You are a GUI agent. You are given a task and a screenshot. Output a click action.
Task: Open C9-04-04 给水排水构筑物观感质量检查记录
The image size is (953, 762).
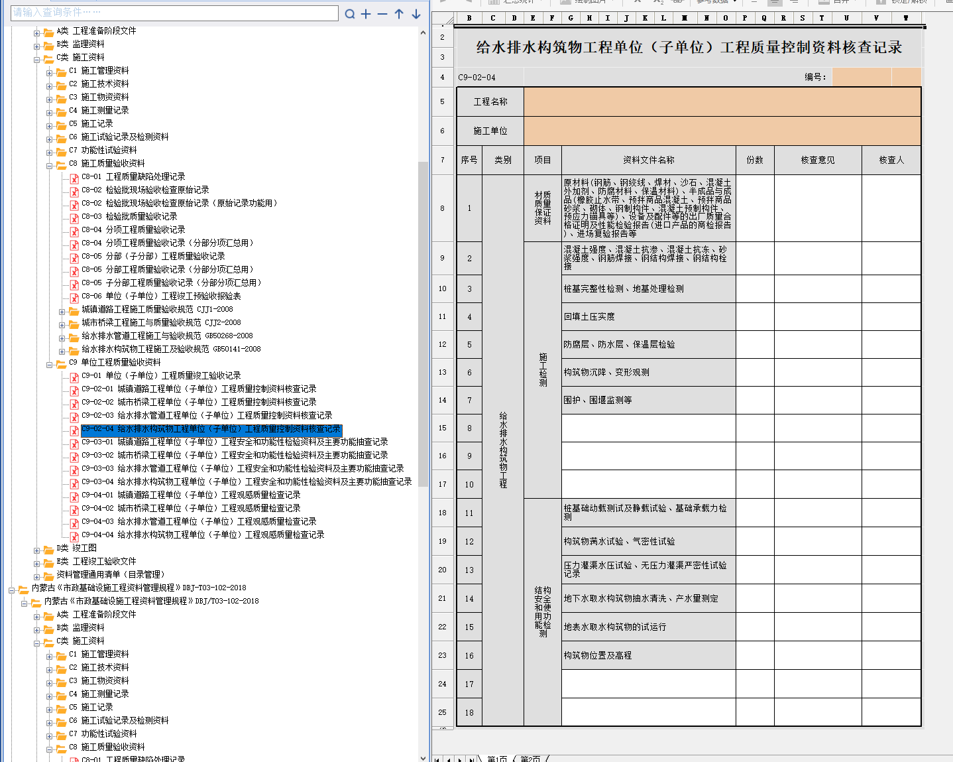203,535
